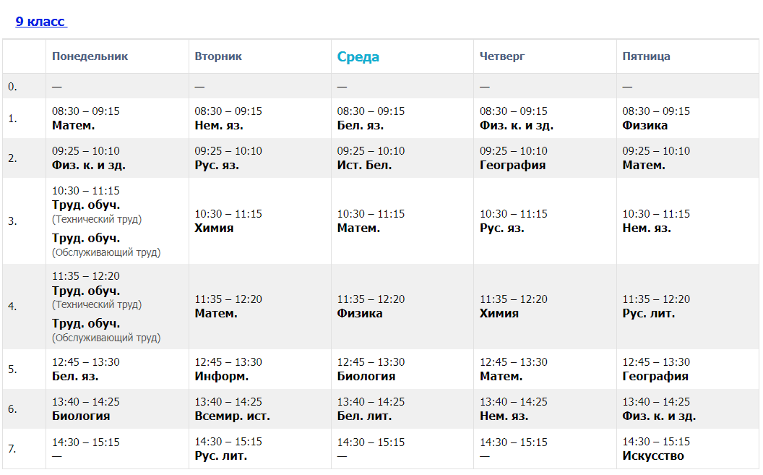Click the "Понедельник" column header
The width and height of the screenshot is (763, 475).
pos(90,56)
